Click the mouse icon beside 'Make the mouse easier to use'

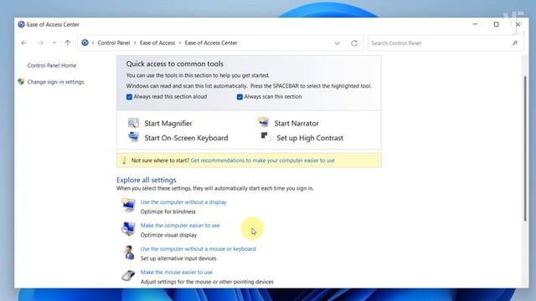tap(128, 275)
